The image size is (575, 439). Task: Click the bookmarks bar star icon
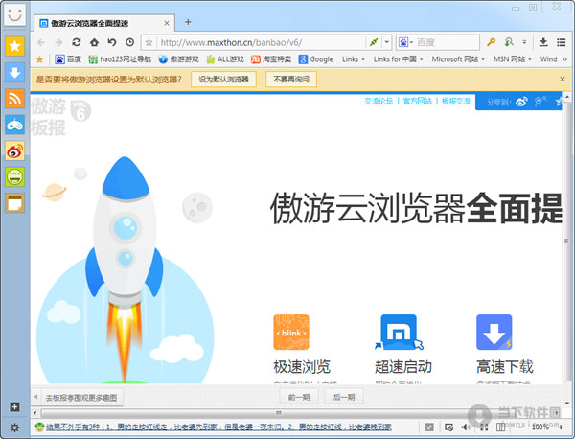click(x=40, y=59)
